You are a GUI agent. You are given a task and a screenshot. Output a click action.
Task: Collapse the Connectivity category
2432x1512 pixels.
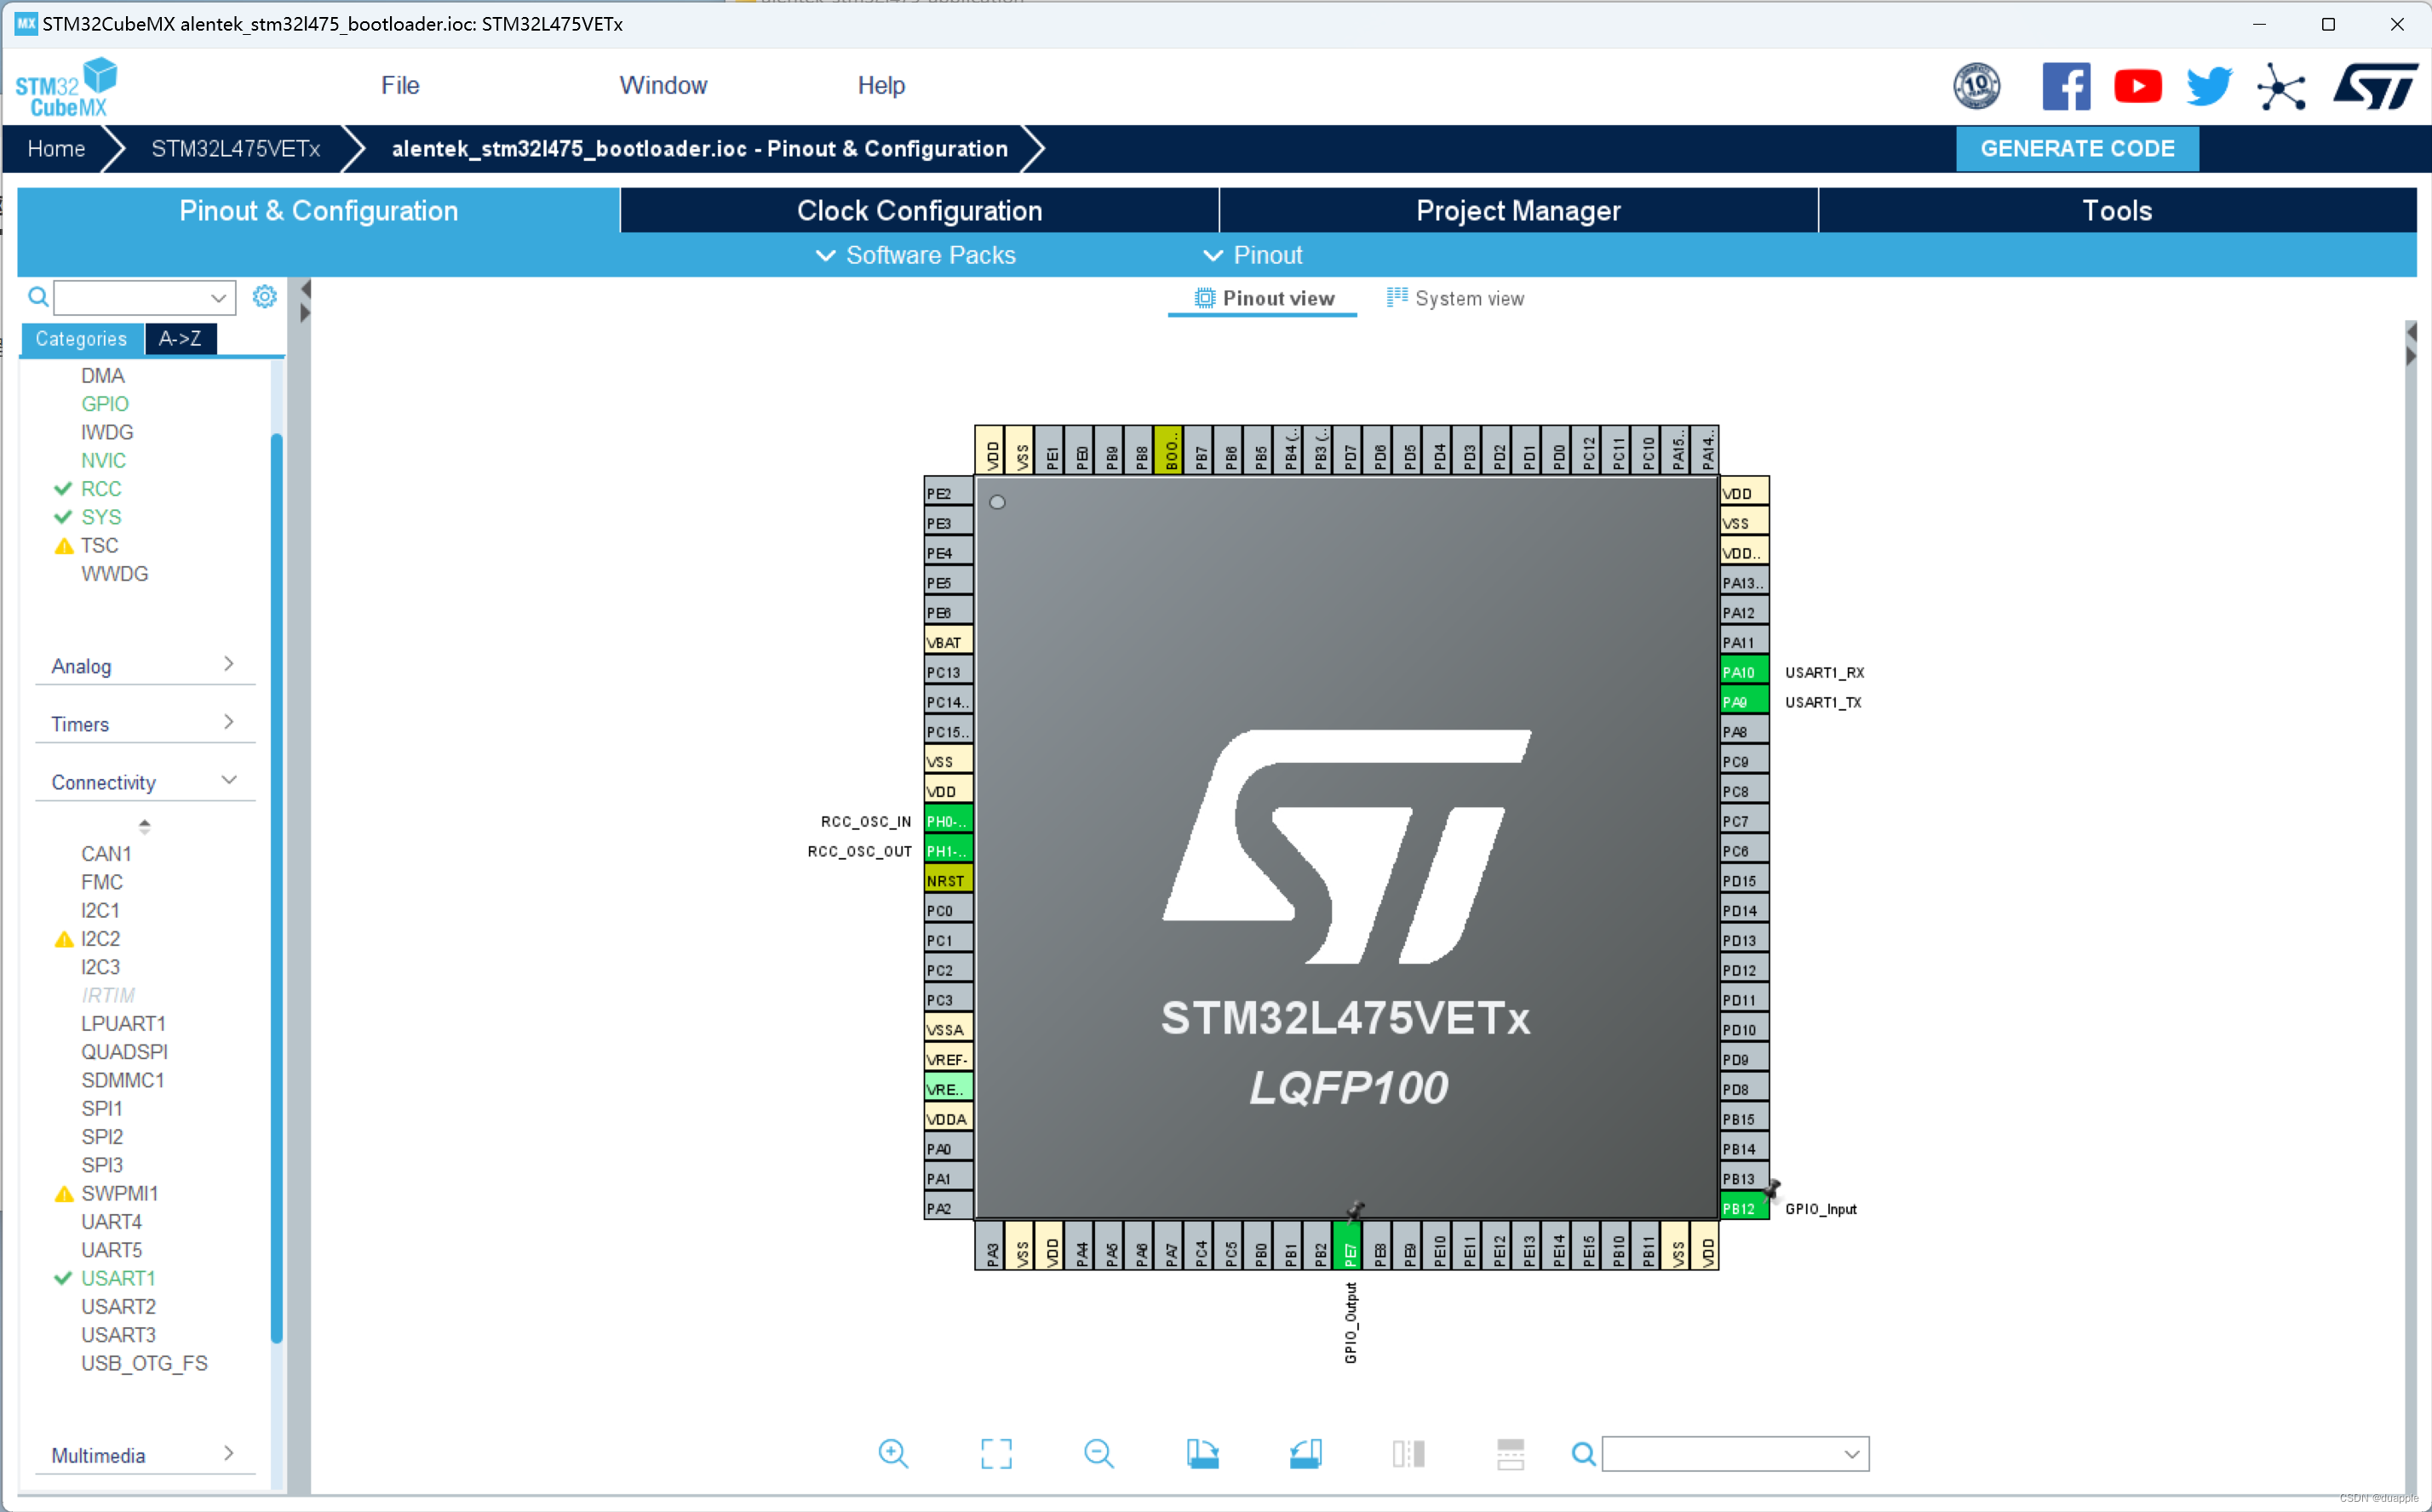coord(145,782)
